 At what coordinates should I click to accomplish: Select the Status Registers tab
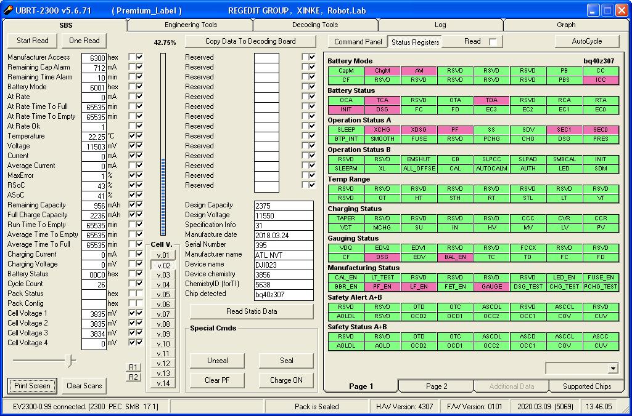pos(415,42)
